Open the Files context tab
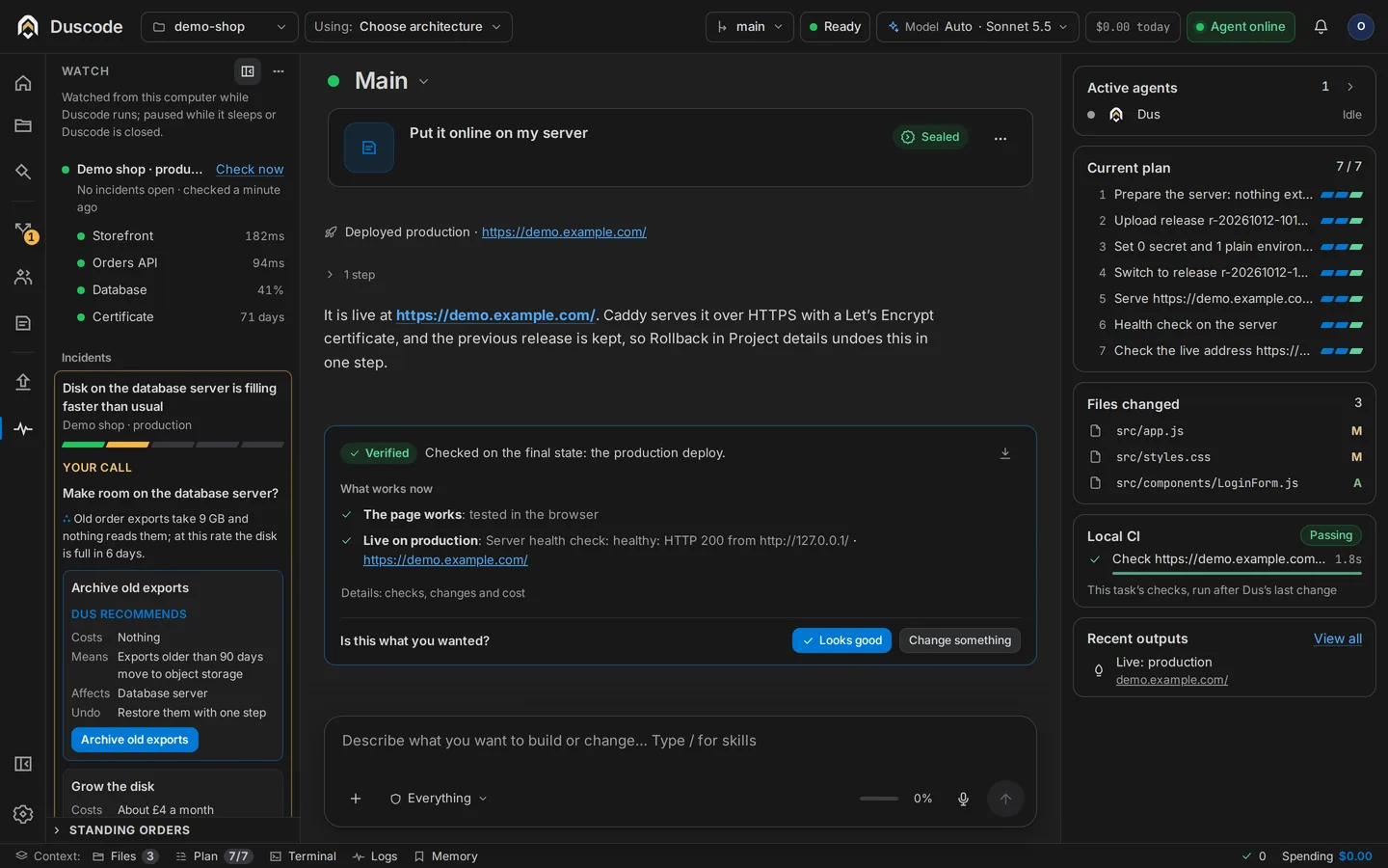Viewport: 1388px width, 868px height. click(125, 856)
